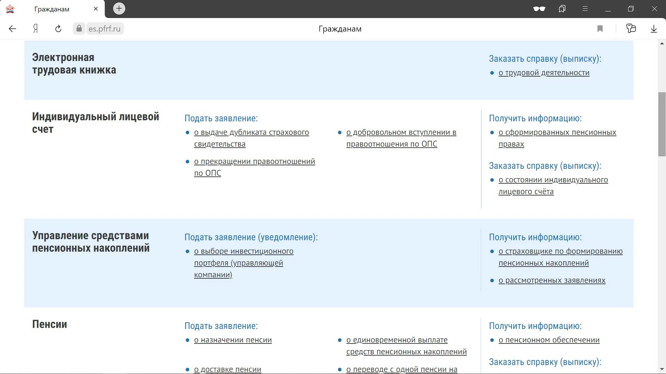
Task: Open о страховщике по формированию пенсионных накоплений
Action: click(x=560, y=257)
